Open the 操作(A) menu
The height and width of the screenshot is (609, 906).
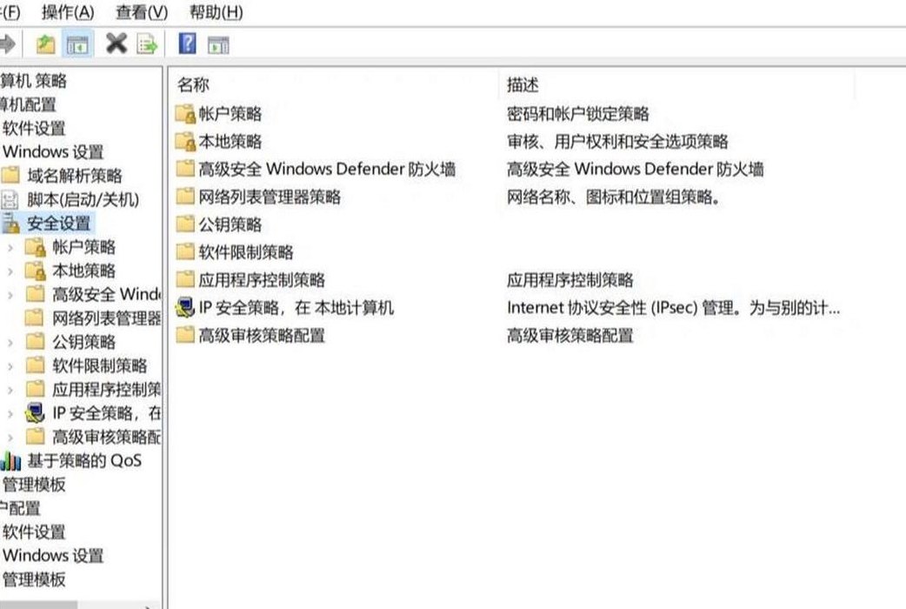68,12
